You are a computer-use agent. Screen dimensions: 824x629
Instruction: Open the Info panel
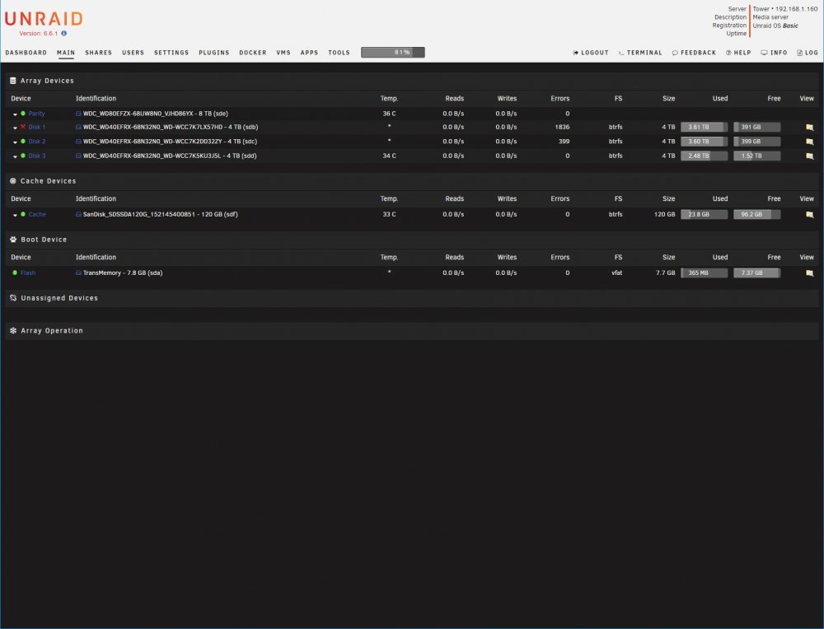[774, 53]
